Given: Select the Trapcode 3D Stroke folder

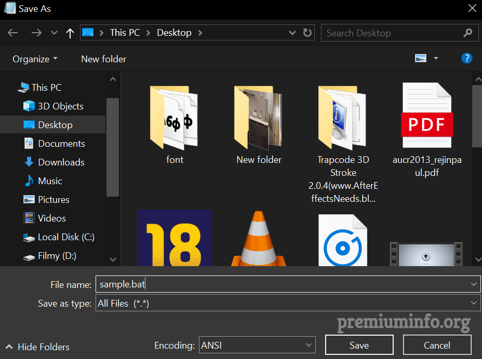Looking at the screenshot, I should pos(343,118).
